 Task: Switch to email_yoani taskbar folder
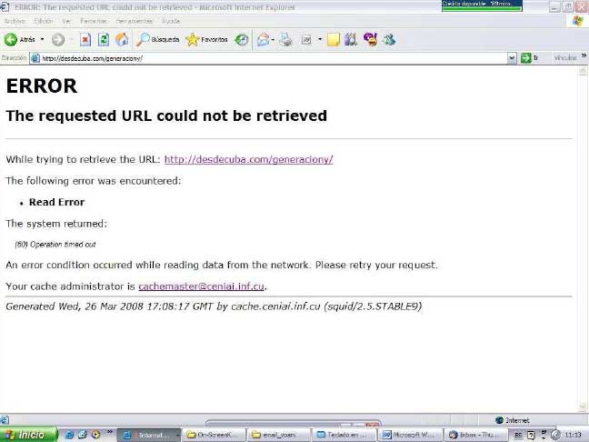coord(279,435)
